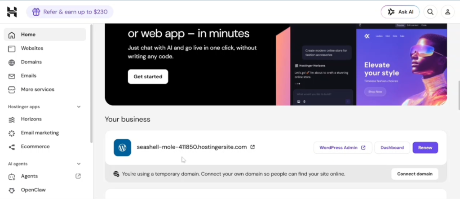The image size is (460, 199).
Task: Click the OpenClaw icon in sidebar
Action: tap(12, 190)
